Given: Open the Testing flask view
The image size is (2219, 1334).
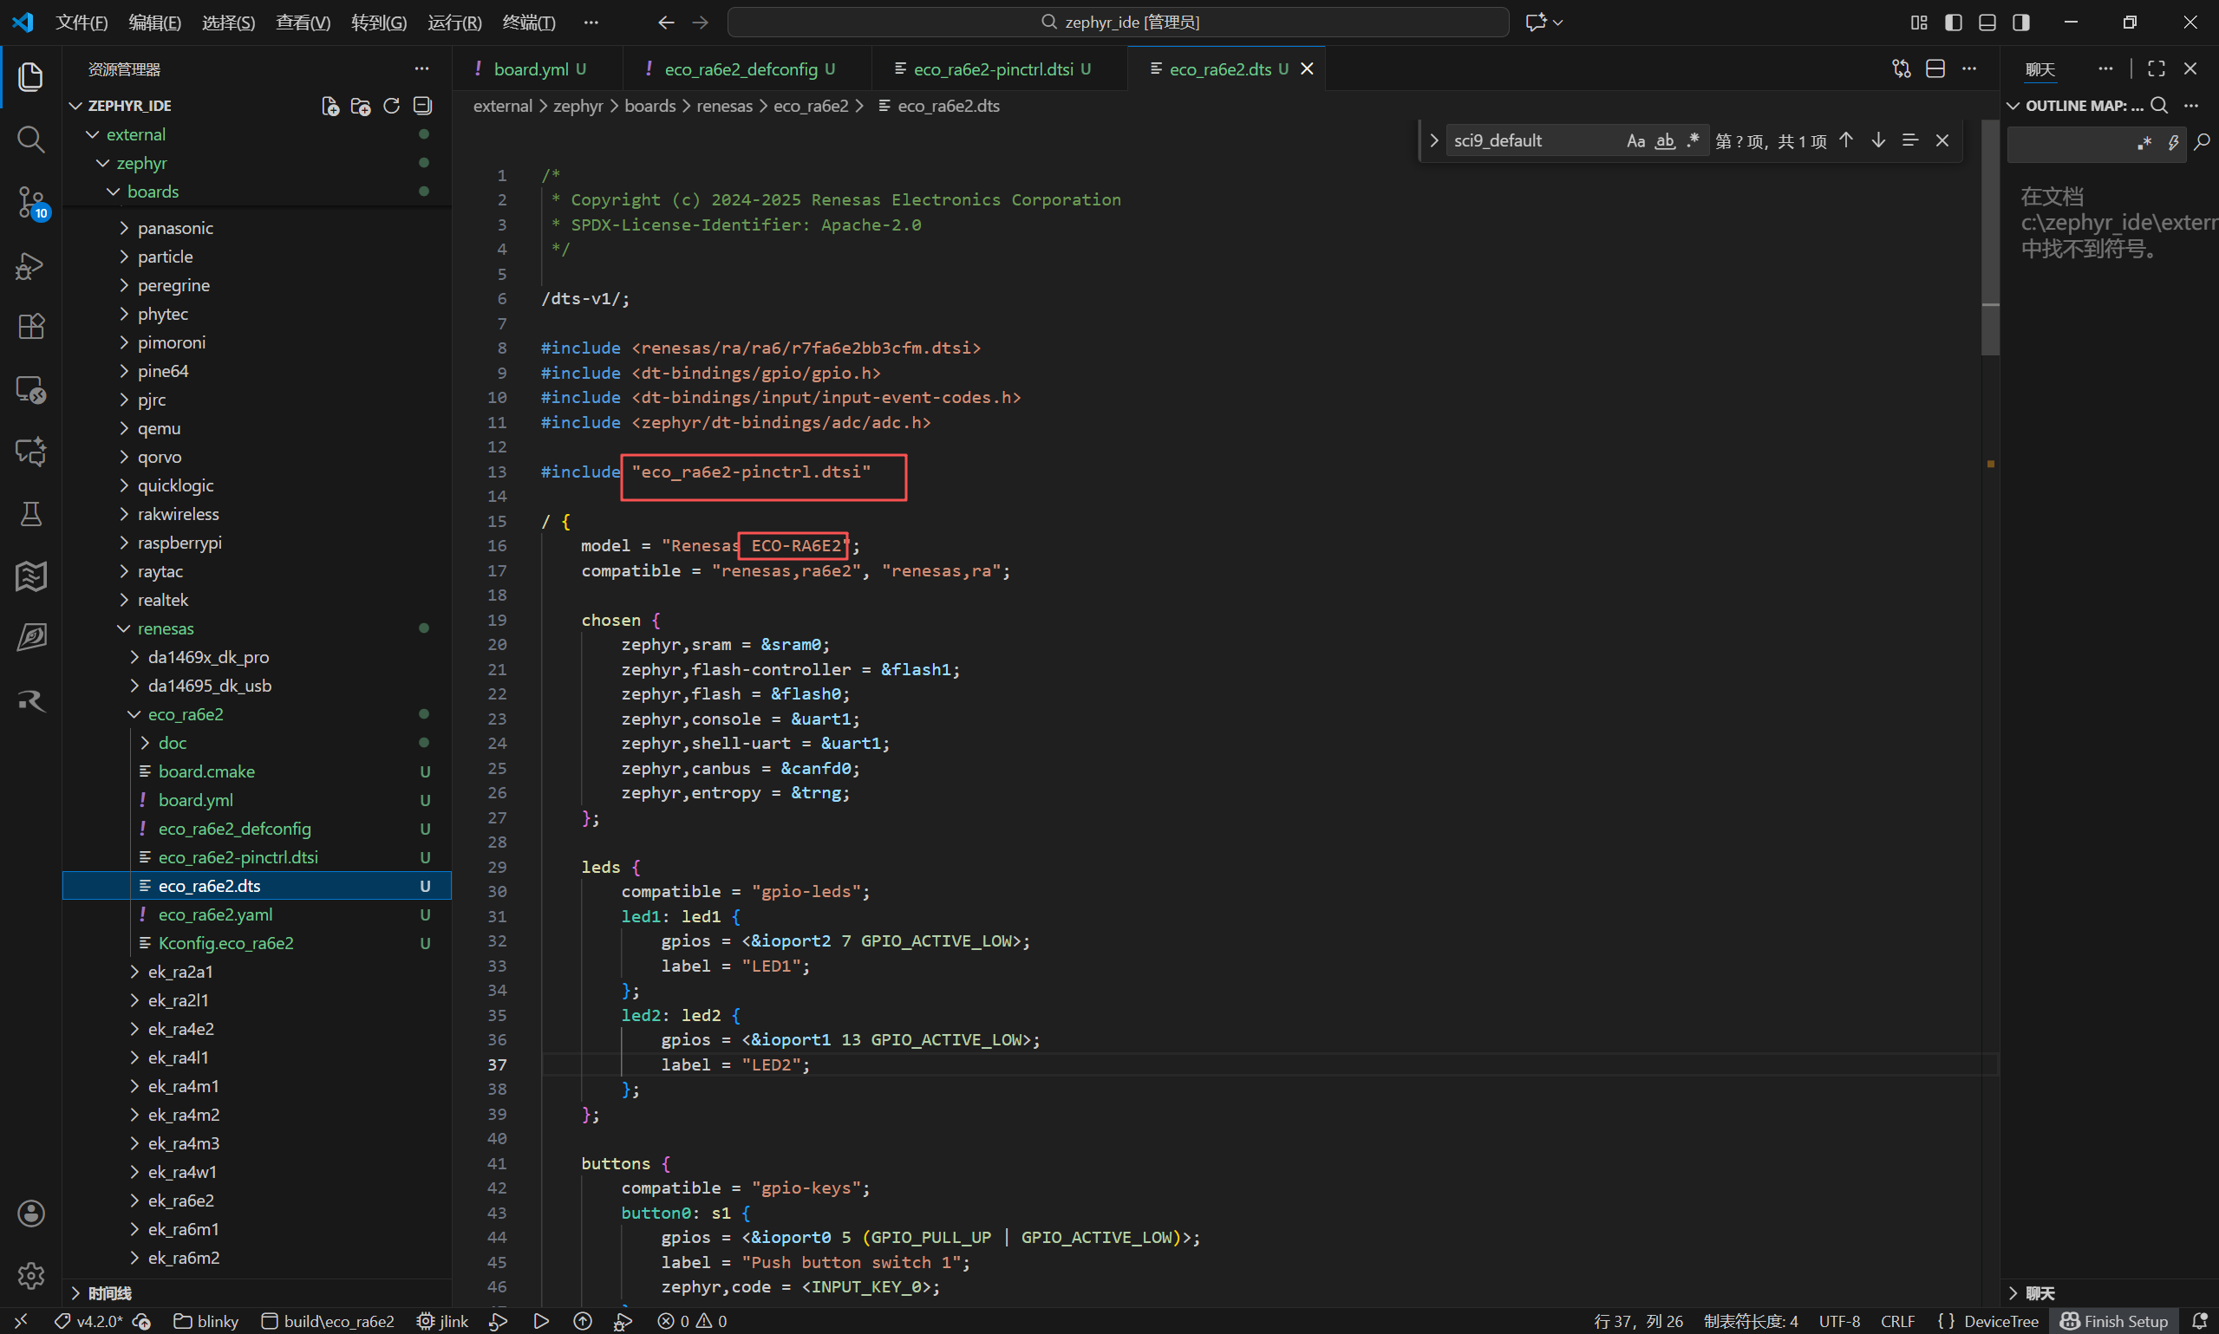Looking at the screenshot, I should [30, 514].
